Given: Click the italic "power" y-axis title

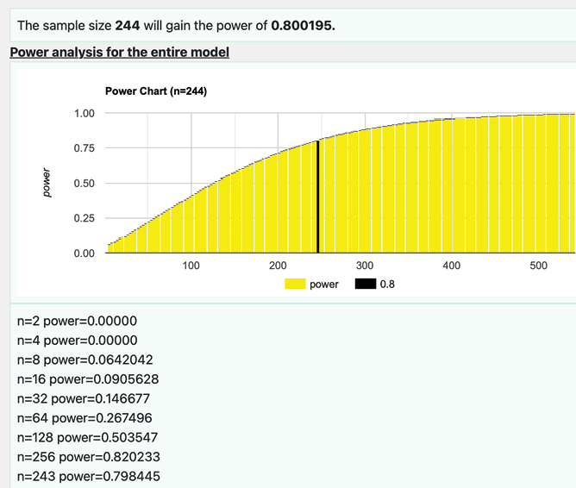Looking at the screenshot, I should click(x=48, y=184).
